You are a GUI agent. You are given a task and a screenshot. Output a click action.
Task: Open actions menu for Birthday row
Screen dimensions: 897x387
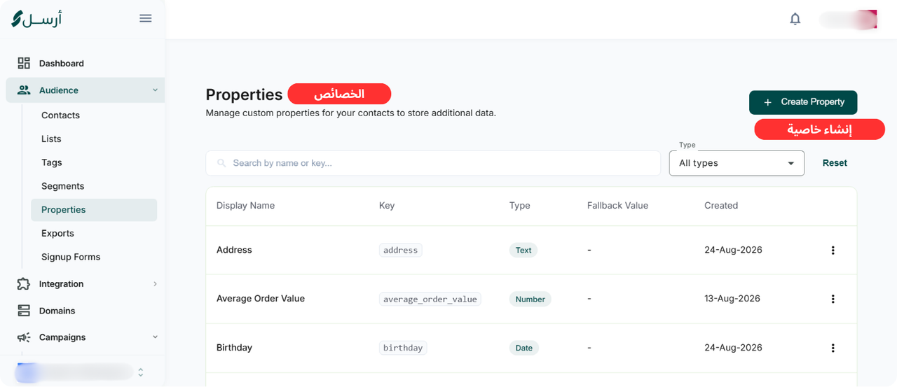[833, 348]
